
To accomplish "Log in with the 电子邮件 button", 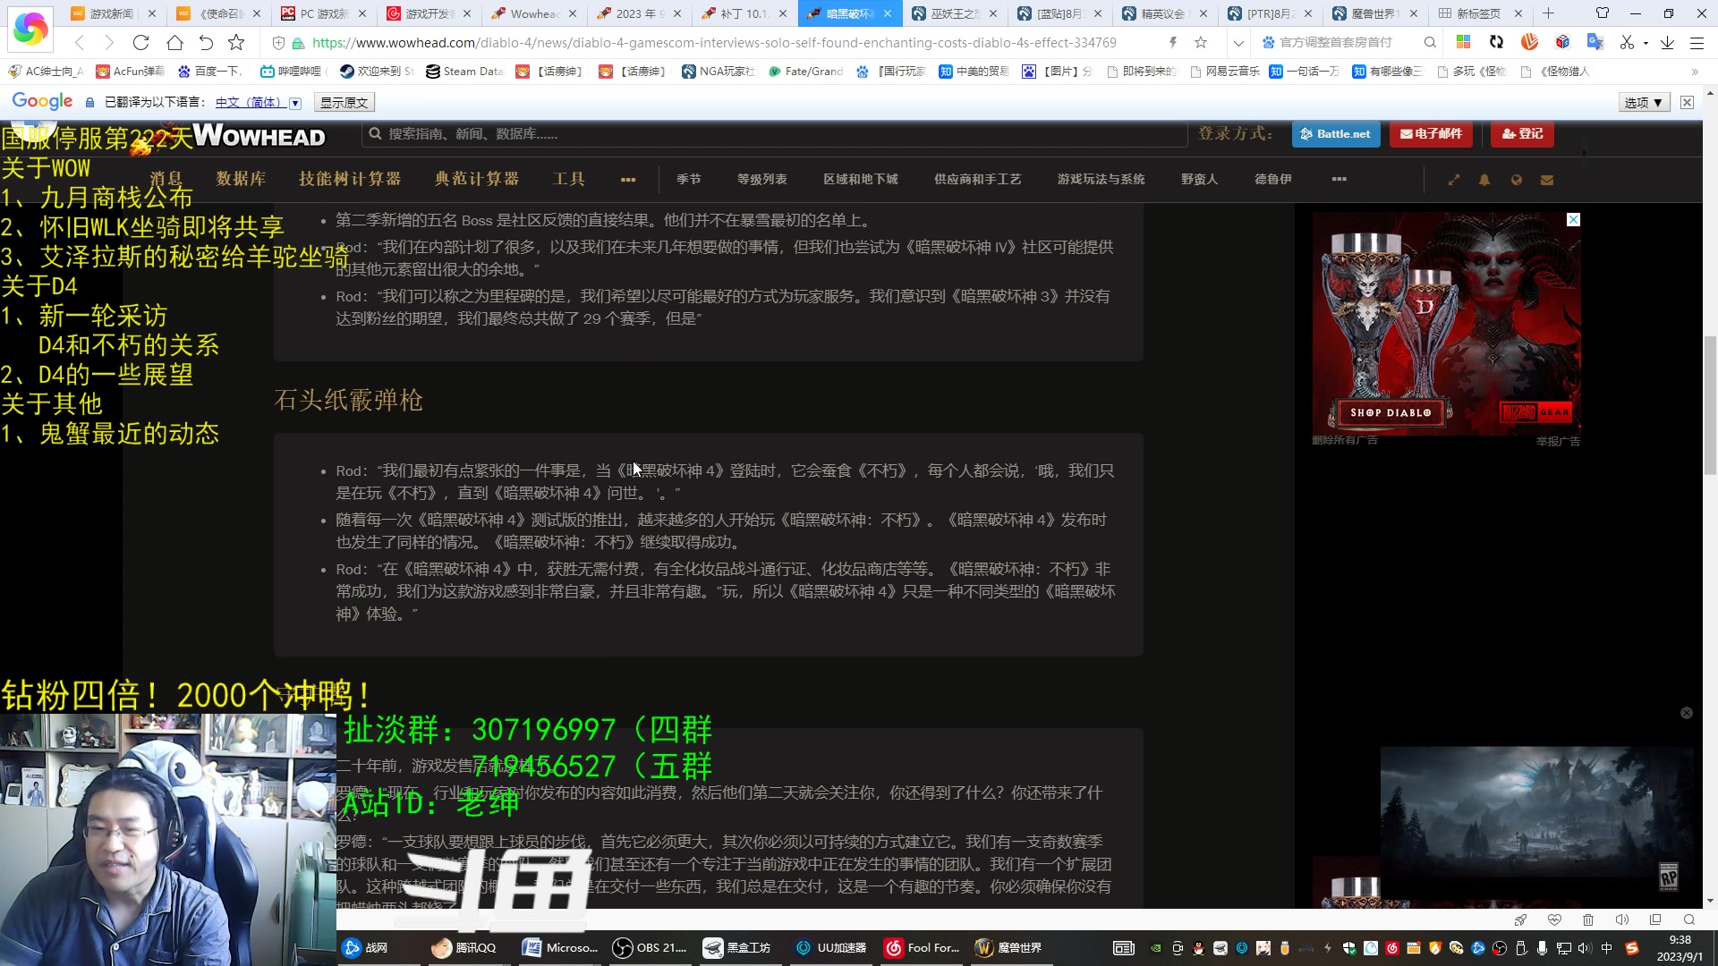I will (x=1432, y=134).
